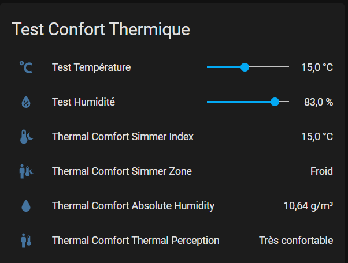Click the Test Confort Thermique card title

click(101, 29)
